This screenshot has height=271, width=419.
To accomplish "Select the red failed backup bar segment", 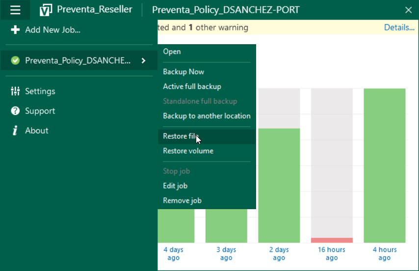I will click(x=332, y=240).
